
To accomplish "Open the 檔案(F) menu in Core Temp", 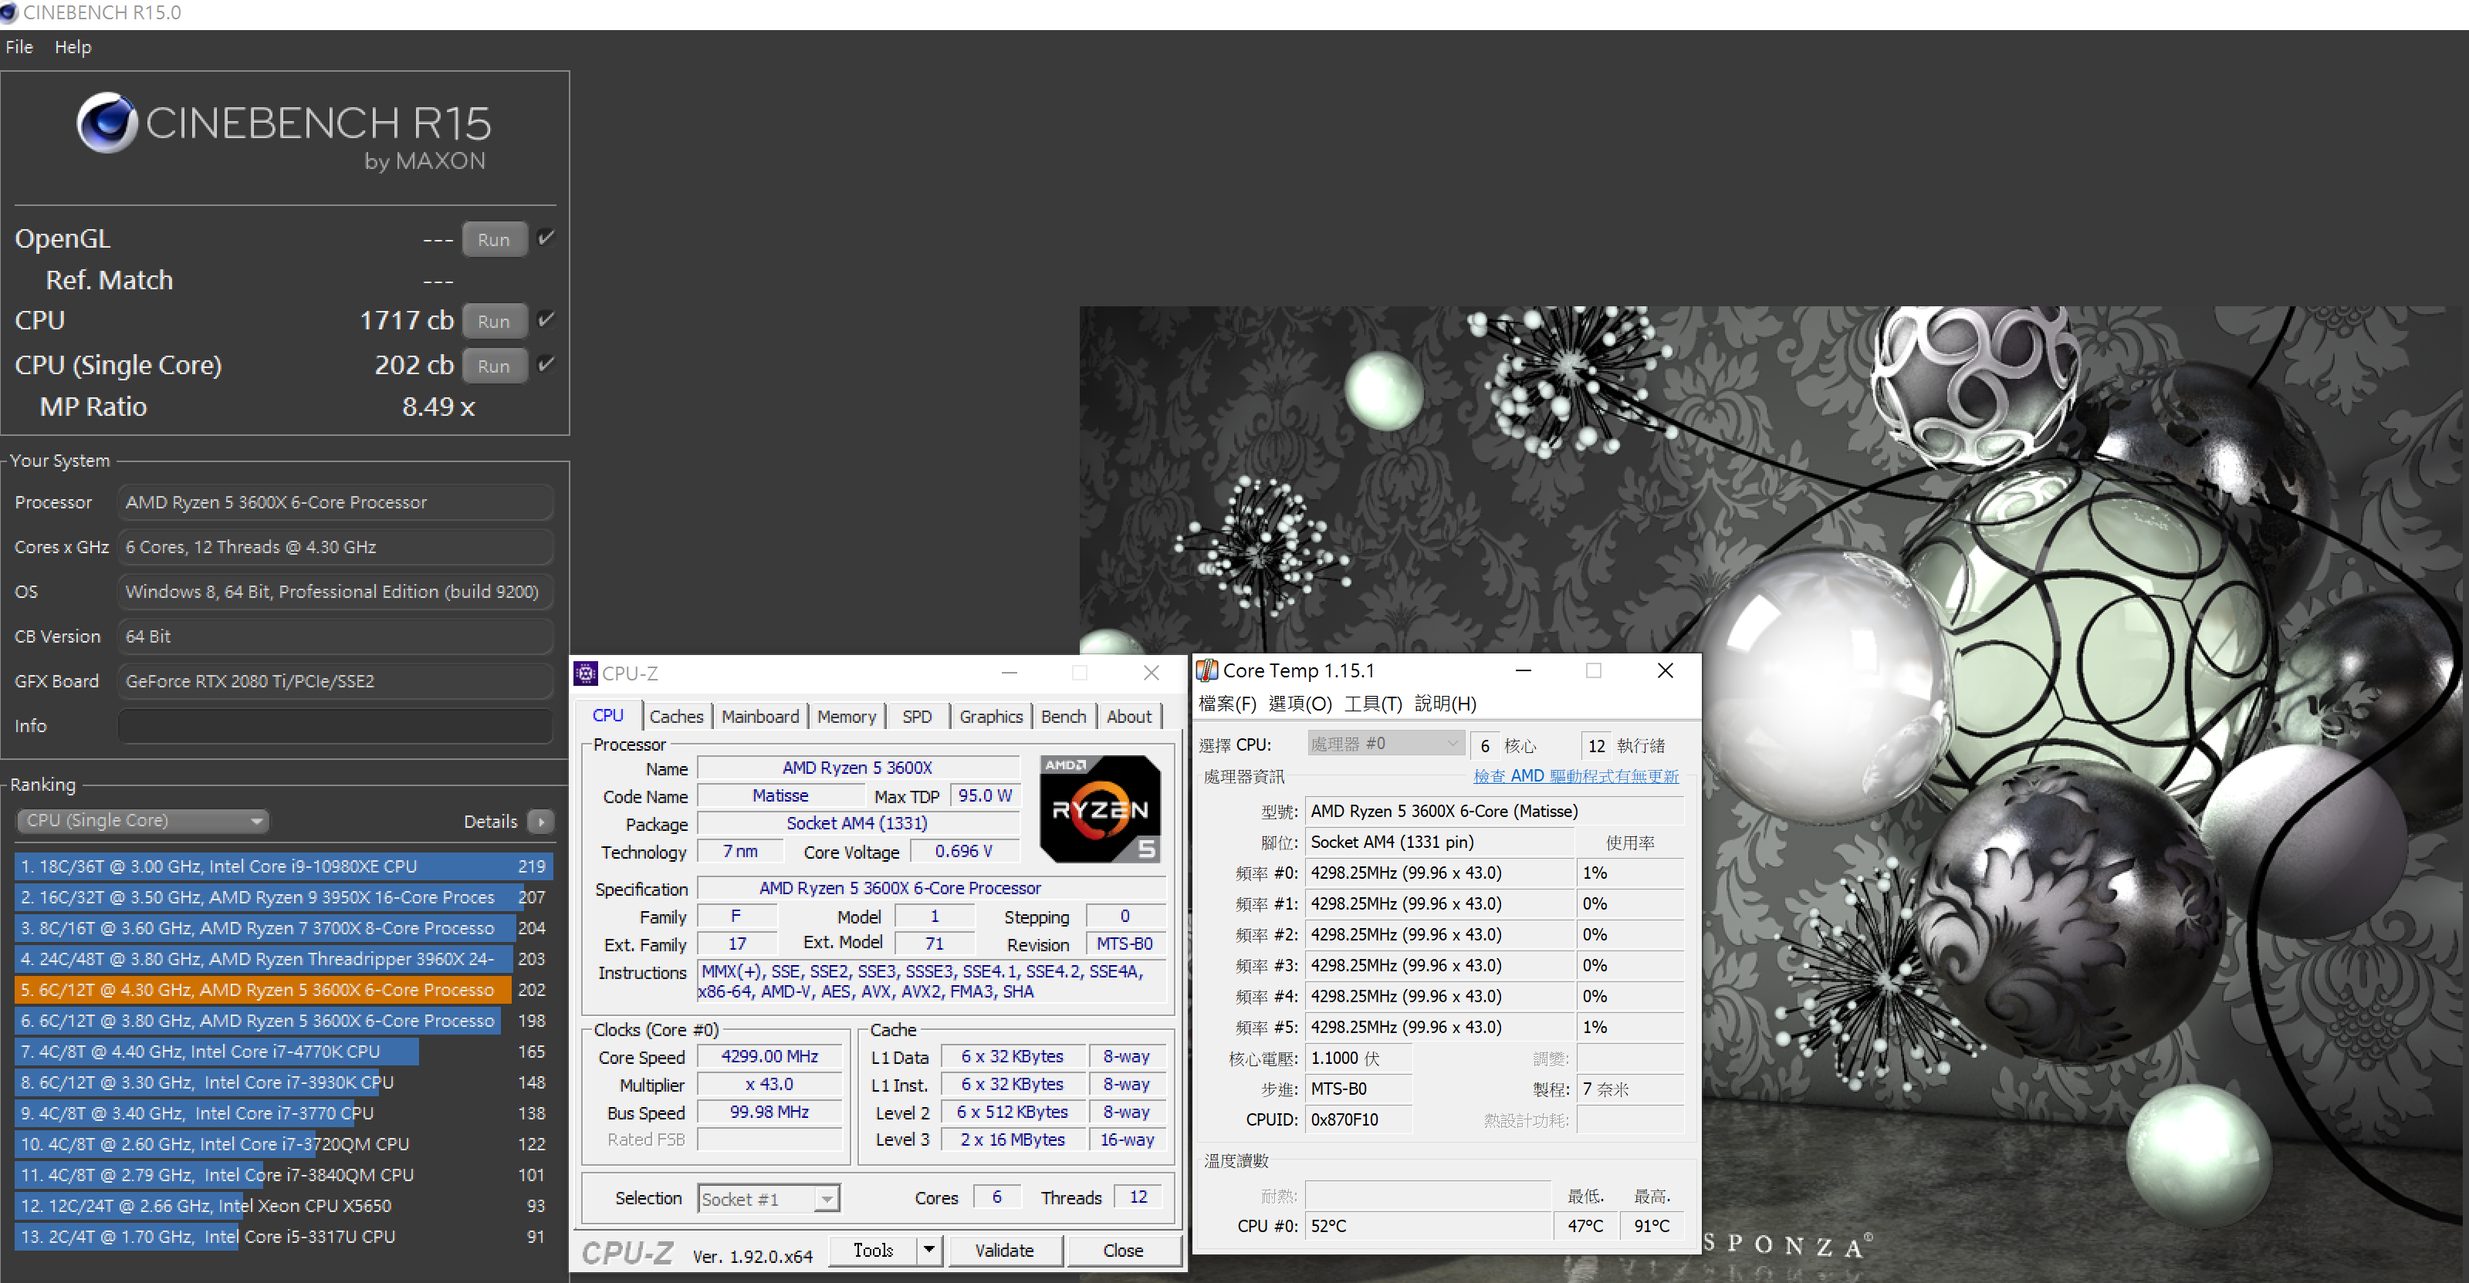I will (x=1227, y=704).
